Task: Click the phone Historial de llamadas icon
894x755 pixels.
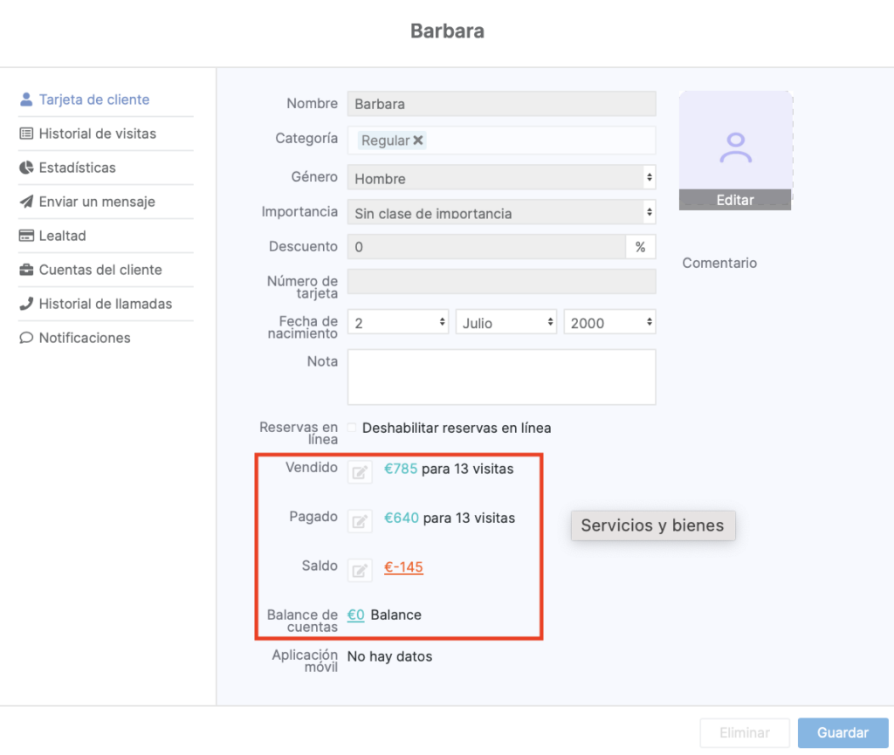Action: tap(26, 304)
